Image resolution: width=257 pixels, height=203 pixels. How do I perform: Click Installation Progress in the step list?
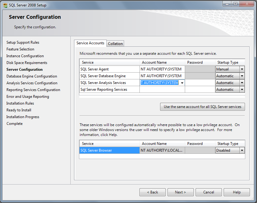[23, 117]
